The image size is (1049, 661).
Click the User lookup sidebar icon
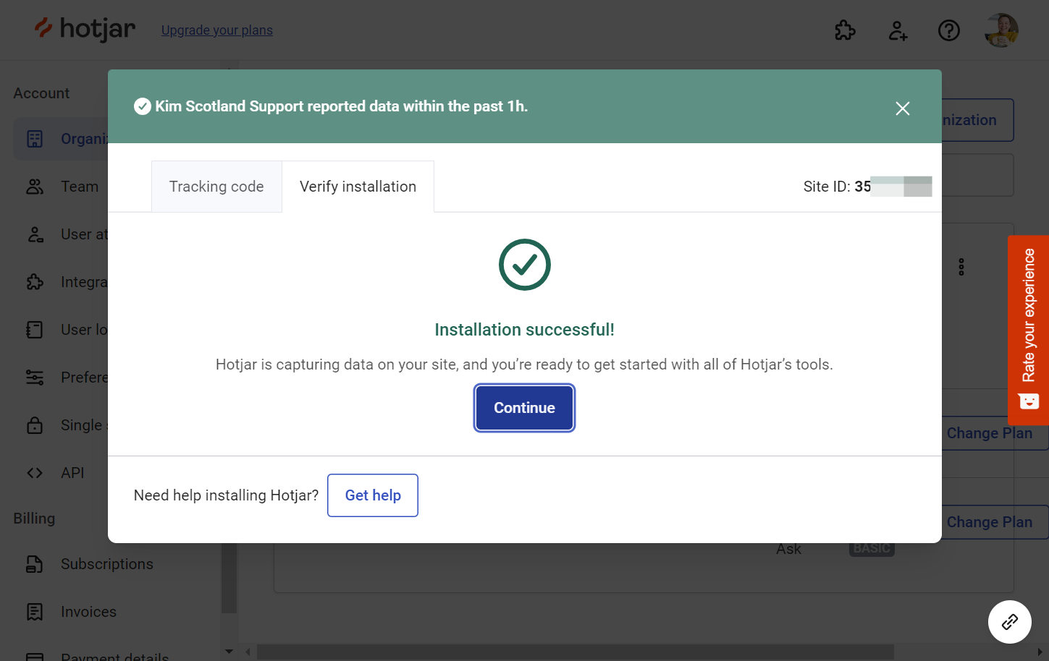pyautogui.click(x=35, y=330)
